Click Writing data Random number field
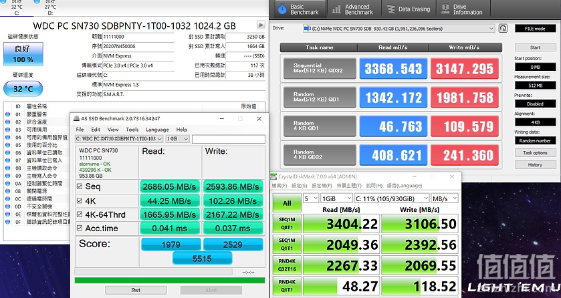 click(x=535, y=140)
